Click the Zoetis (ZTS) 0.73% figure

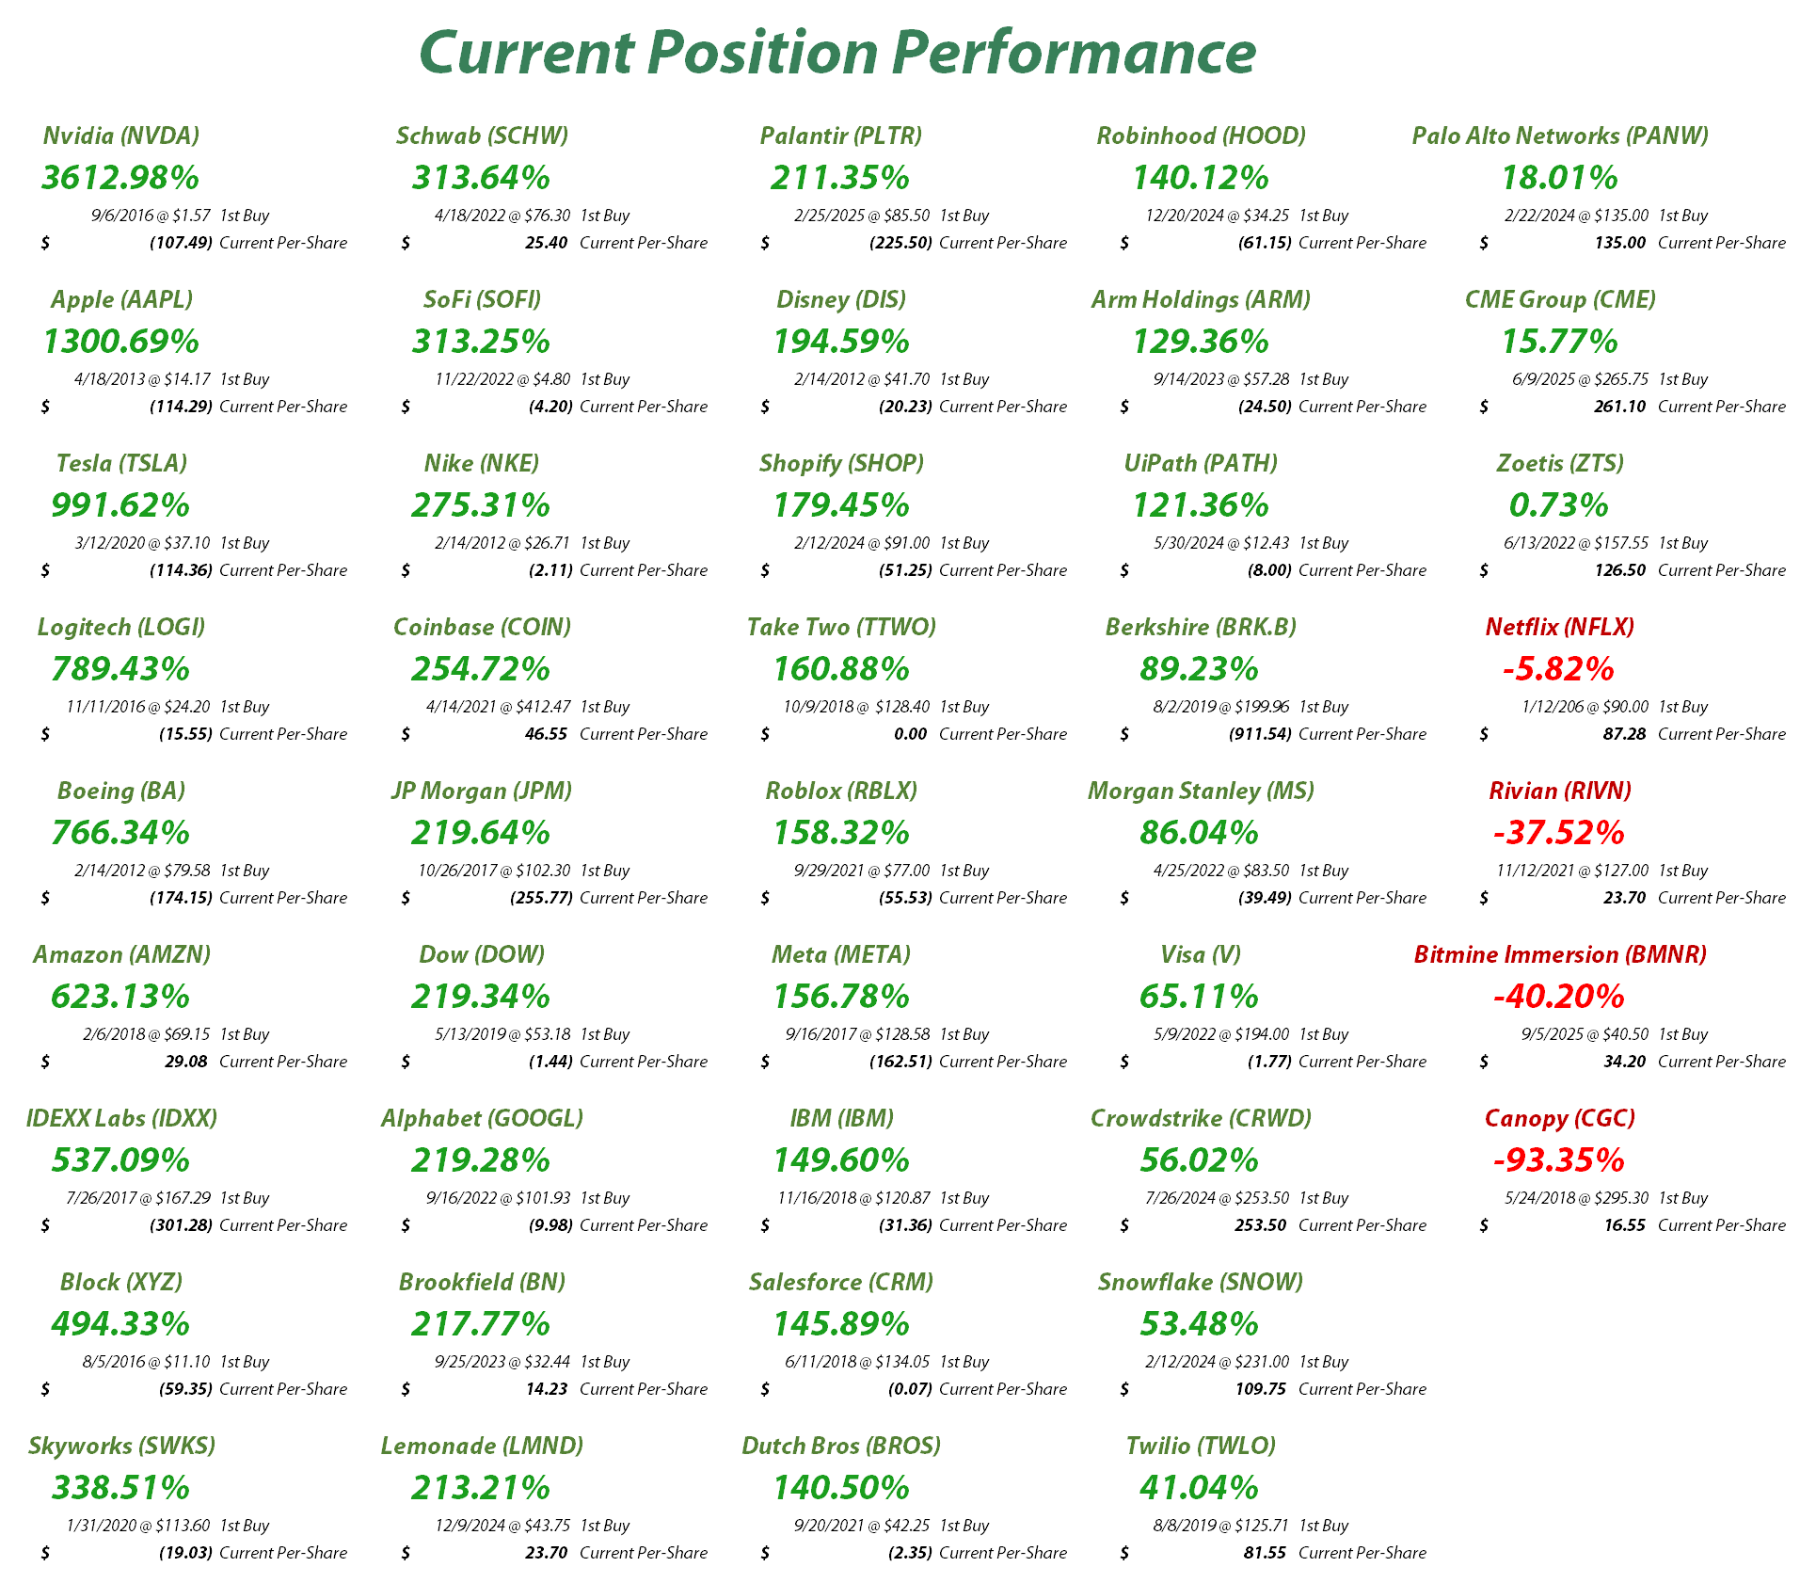1558,504
